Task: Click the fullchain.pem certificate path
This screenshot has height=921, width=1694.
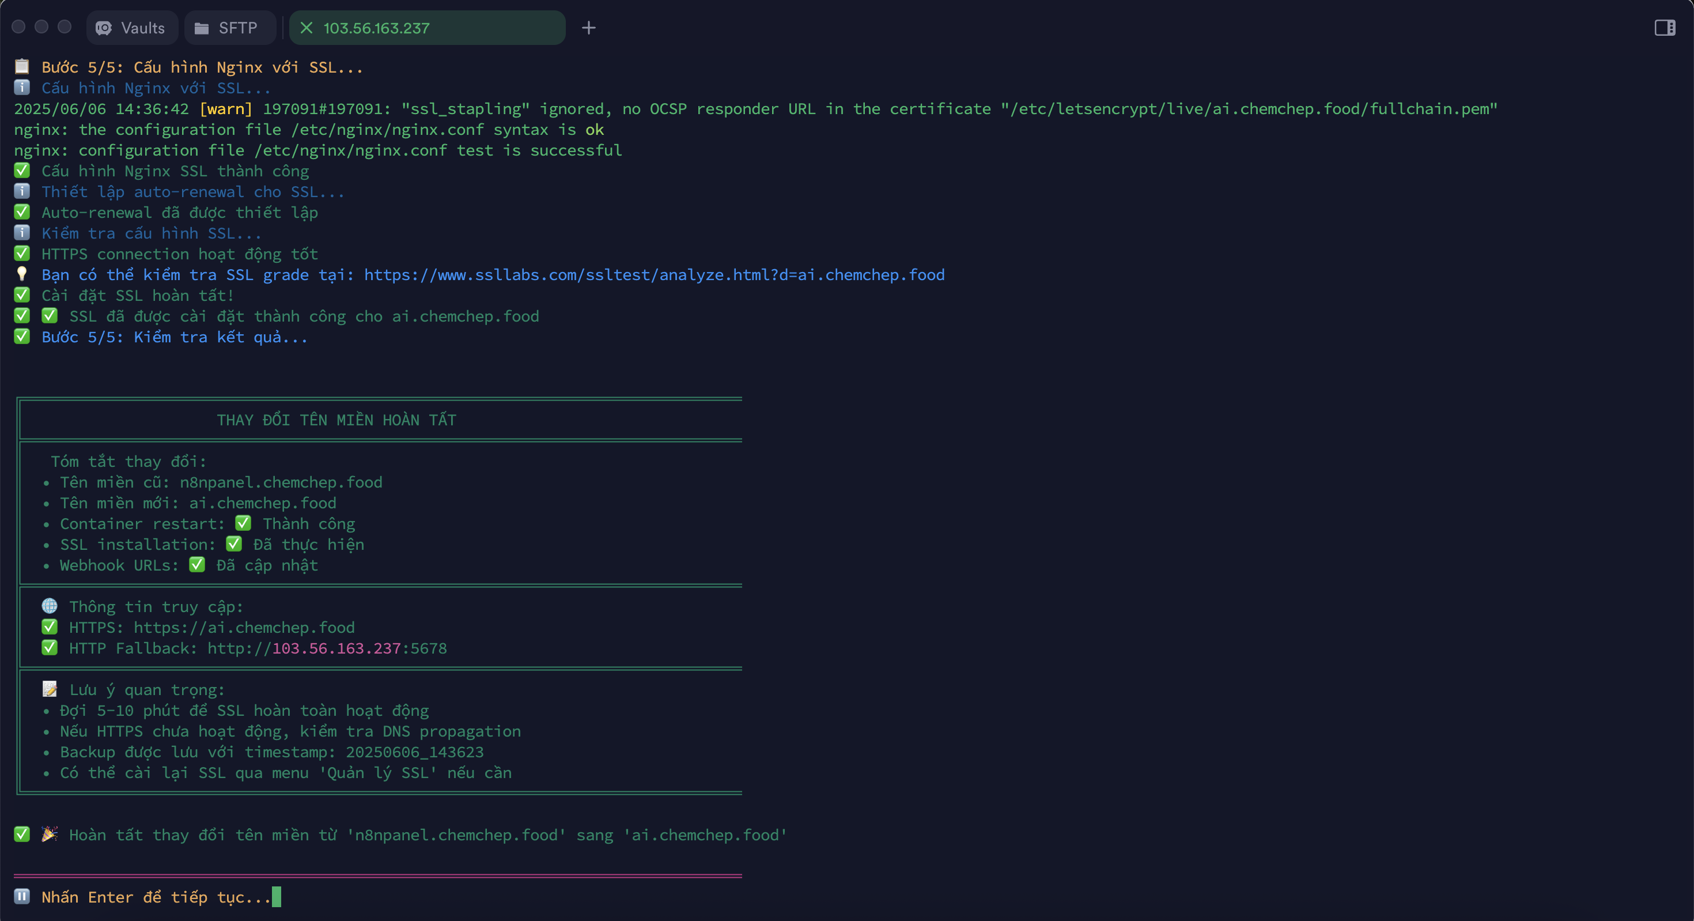Action: click(1249, 109)
